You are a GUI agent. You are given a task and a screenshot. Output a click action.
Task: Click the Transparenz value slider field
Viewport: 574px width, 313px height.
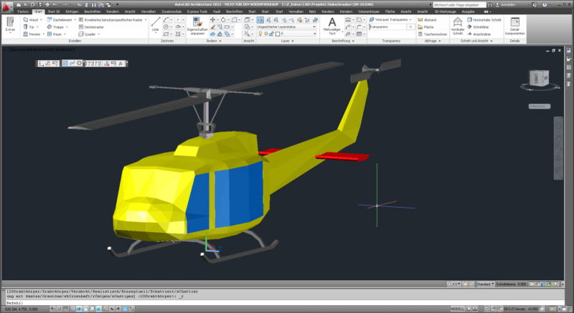coord(392,27)
